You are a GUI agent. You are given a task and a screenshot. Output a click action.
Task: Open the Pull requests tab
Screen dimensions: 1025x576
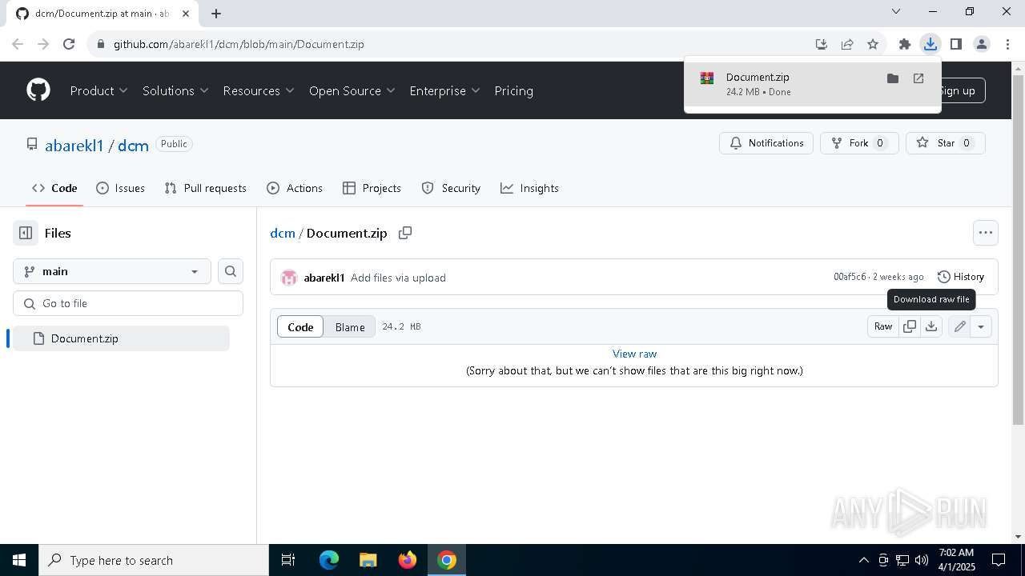205,188
